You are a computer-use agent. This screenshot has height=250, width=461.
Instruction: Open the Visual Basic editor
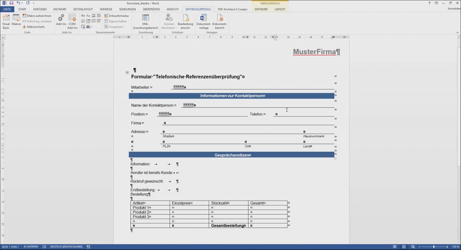click(x=6, y=22)
